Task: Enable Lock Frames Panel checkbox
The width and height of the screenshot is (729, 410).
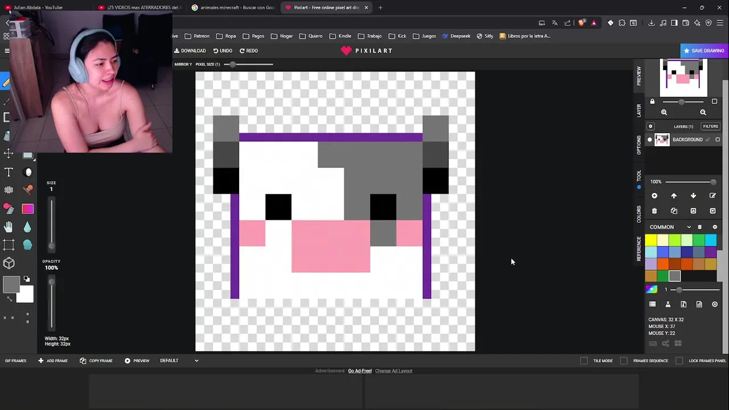Action: (679, 360)
